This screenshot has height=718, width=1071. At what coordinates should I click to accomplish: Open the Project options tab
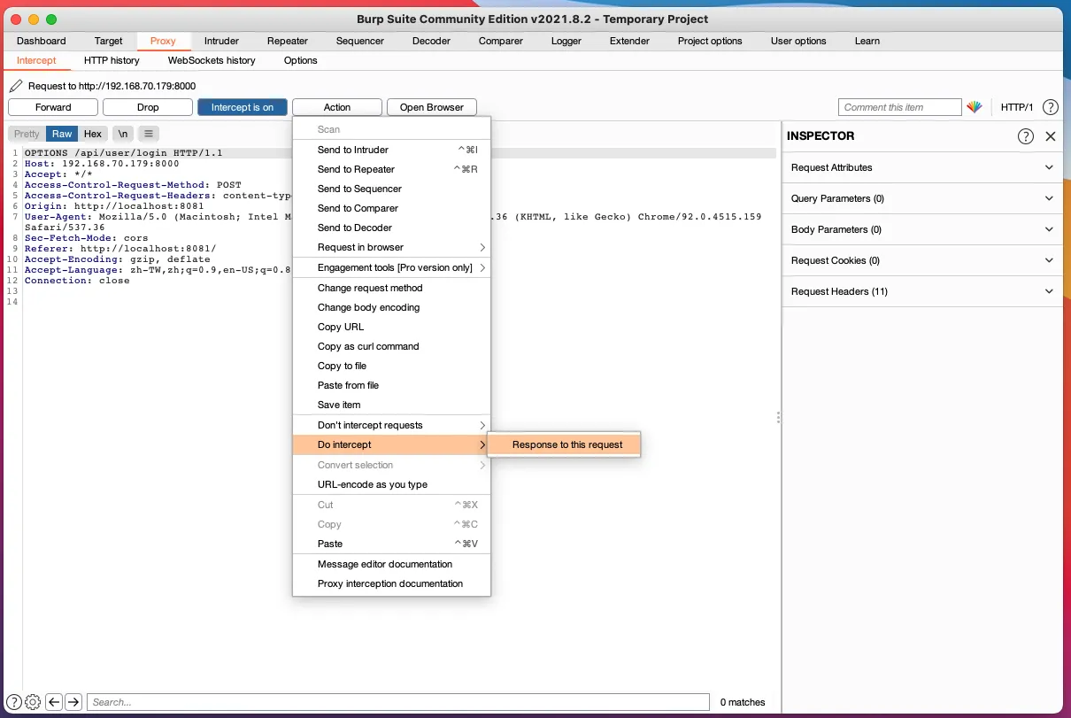pyautogui.click(x=710, y=41)
